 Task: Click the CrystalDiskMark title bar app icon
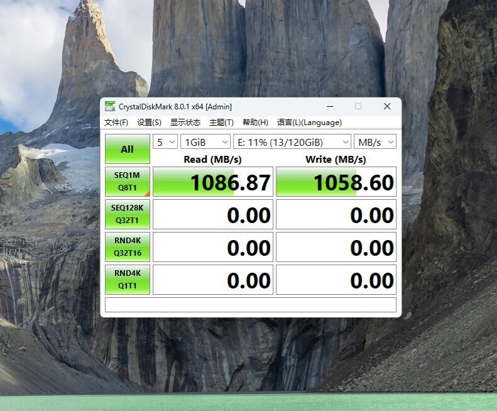(x=110, y=106)
